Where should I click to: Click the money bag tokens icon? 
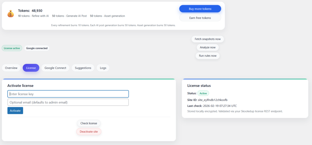(x=11, y=14)
